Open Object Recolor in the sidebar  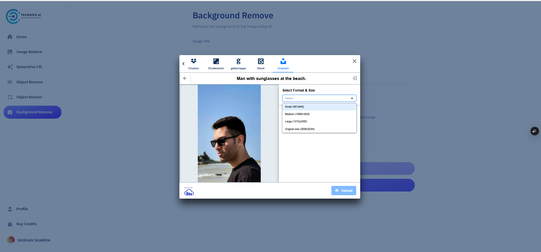(x=29, y=97)
